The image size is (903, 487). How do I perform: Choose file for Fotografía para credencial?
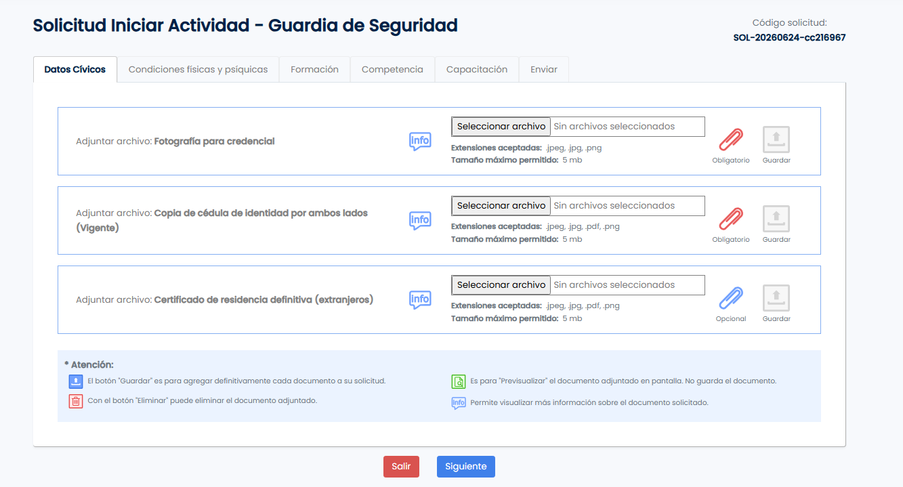[501, 127]
